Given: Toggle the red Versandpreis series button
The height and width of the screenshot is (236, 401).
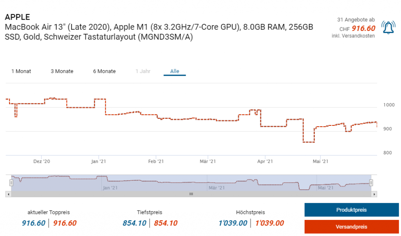Looking at the screenshot, I should tap(351, 227).
